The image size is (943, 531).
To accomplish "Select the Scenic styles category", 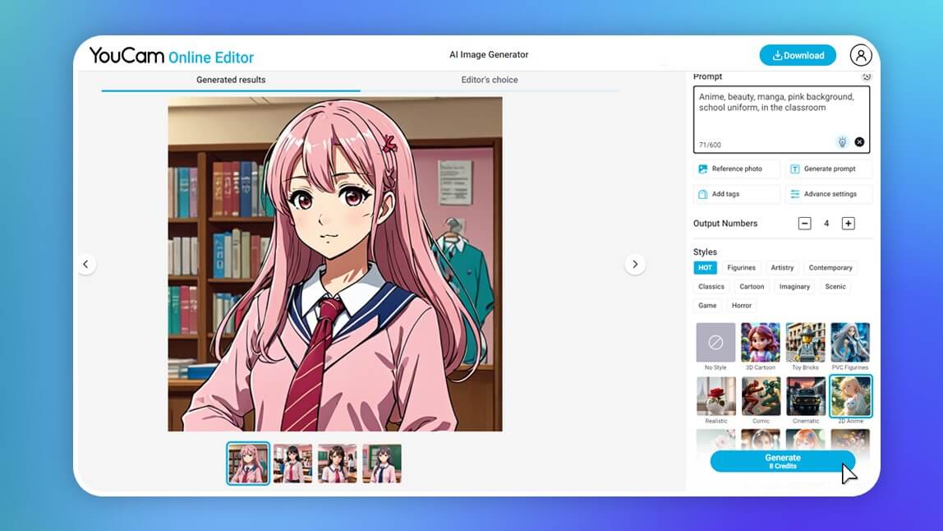I will [x=835, y=287].
